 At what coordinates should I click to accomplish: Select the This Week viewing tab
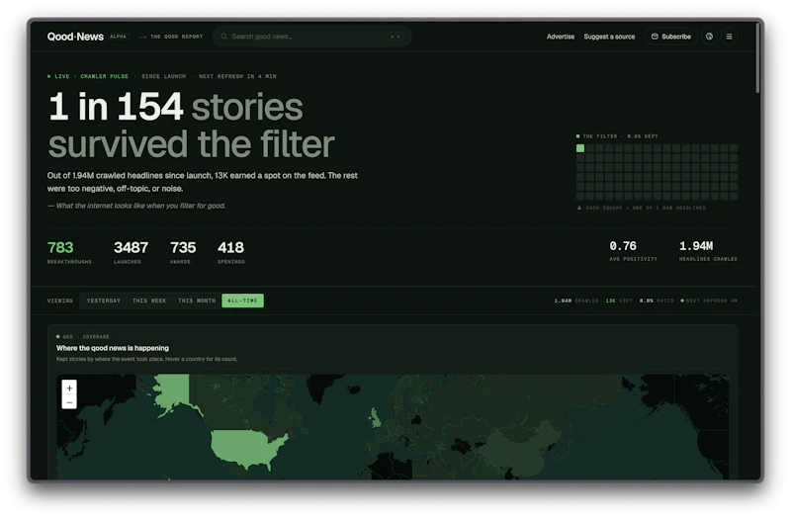(149, 301)
